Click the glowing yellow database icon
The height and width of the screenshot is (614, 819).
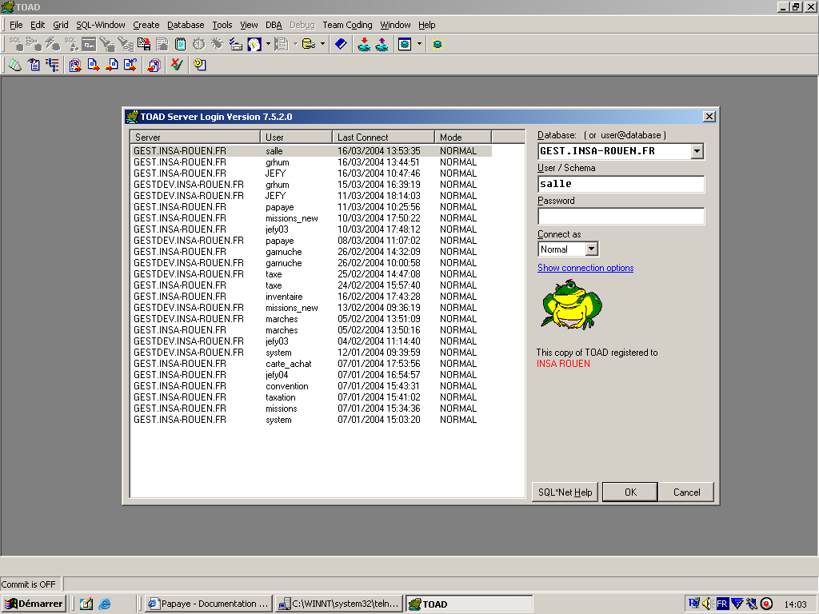[x=437, y=45]
